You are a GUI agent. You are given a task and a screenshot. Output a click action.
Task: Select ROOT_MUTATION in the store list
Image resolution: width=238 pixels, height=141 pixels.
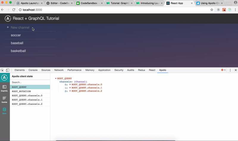(x=30, y=91)
